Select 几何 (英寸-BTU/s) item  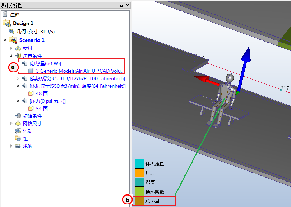pos(36,32)
